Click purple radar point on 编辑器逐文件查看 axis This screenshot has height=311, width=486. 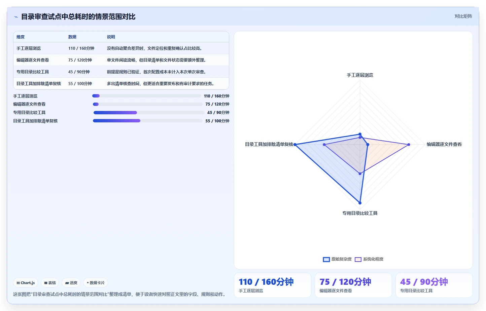(409, 145)
